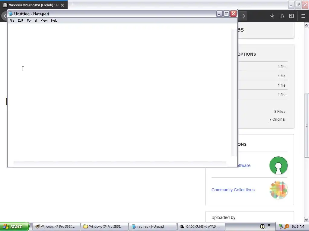Click the Safely Remove Hardware tray icon
309x231 pixels.
[x=281, y=226]
